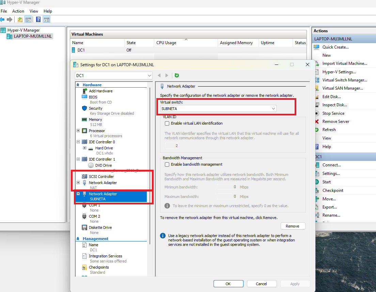Collapse the IDE Controller 1 node
376x292 pixels.
point(78,159)
